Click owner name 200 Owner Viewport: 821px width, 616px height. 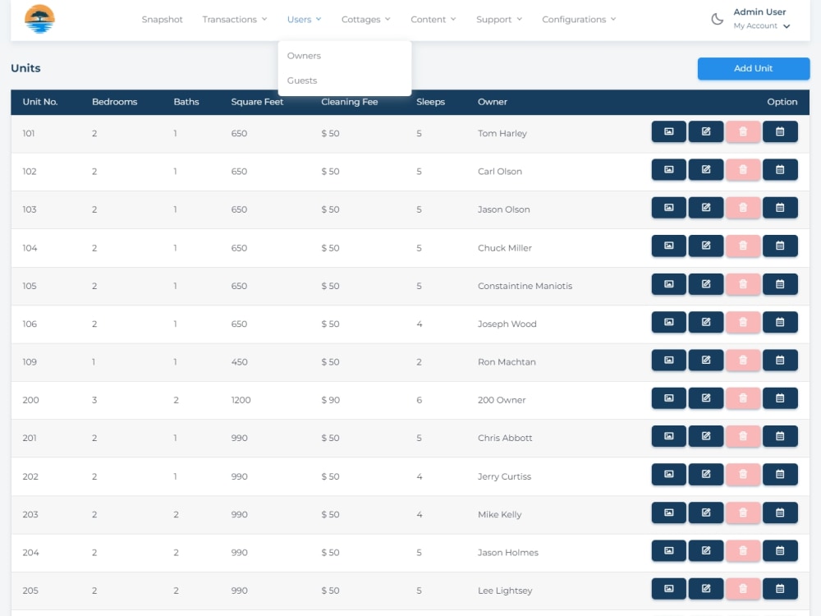[502, 400]
